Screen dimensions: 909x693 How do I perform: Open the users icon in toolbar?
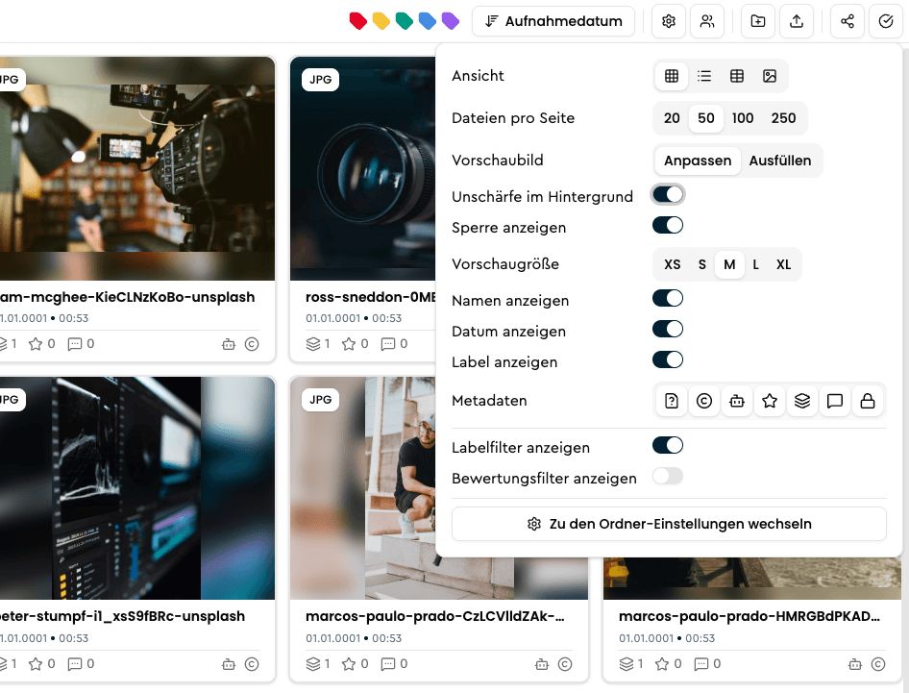coord(707,21)
